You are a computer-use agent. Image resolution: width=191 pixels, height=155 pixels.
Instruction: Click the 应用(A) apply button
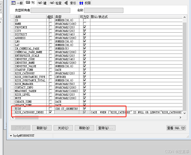(21, 128)
